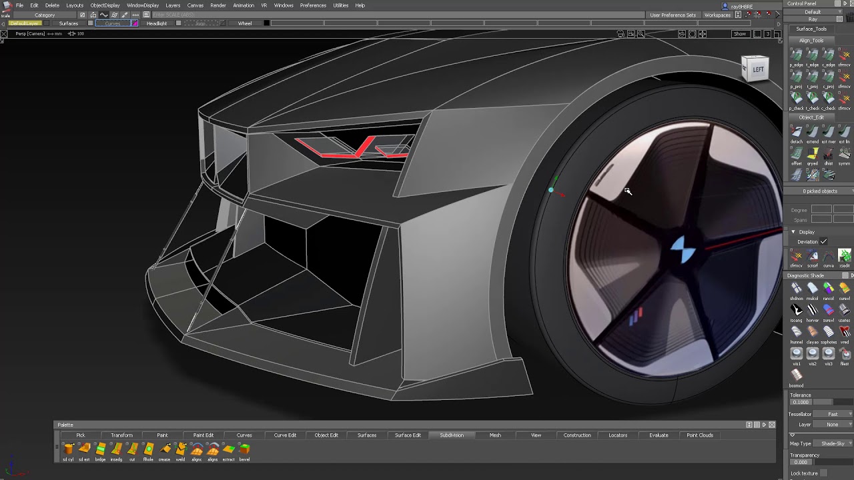
Task: Click the detach tool in Object_Edit
Action: click(796, 133)
